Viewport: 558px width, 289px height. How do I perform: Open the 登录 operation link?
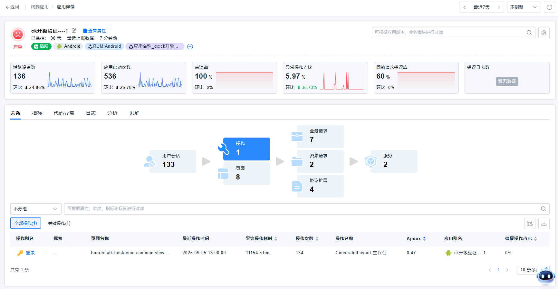click(x=30, y=253)
